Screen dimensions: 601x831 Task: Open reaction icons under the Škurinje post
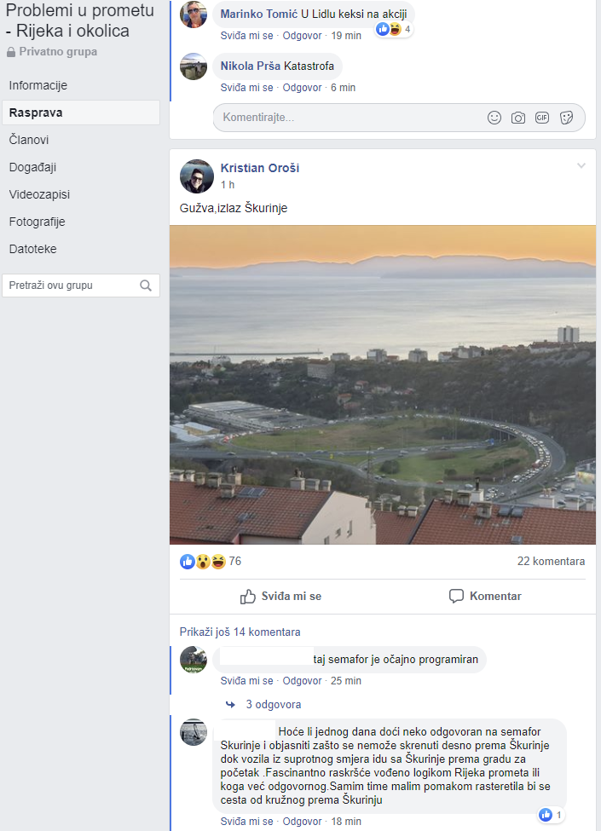(204, 562)
